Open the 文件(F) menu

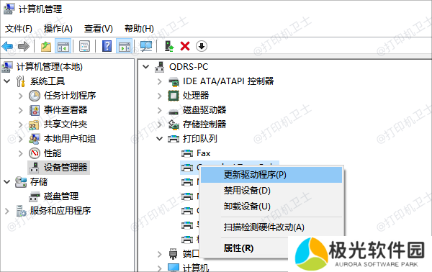(x=19, y=28)
